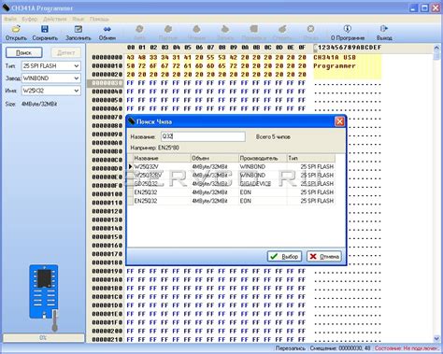The height and width of the screenshot is (354, 443).
Task: Open the Буфер menu
Action: coord(30,19)
